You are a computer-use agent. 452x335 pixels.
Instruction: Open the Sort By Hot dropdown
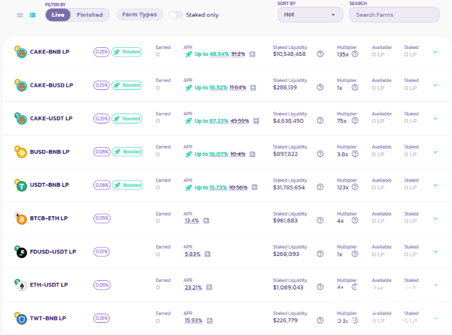tap(310, 15)
